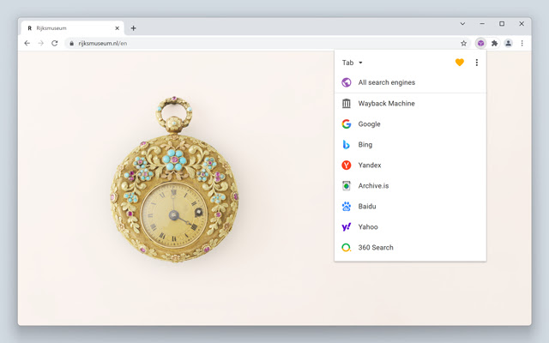Click the Wayback Machine icon
The width and height of the screenshot is (549, 343).
coord(347,104)
